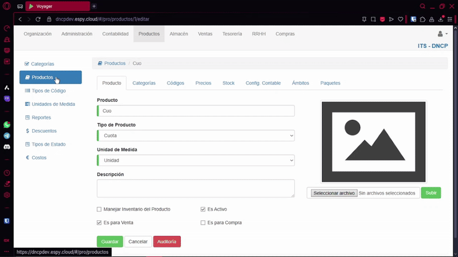Open the Tipo de Producto dropdown
Viewport: 458px width, 257px height.
(196, 136)
